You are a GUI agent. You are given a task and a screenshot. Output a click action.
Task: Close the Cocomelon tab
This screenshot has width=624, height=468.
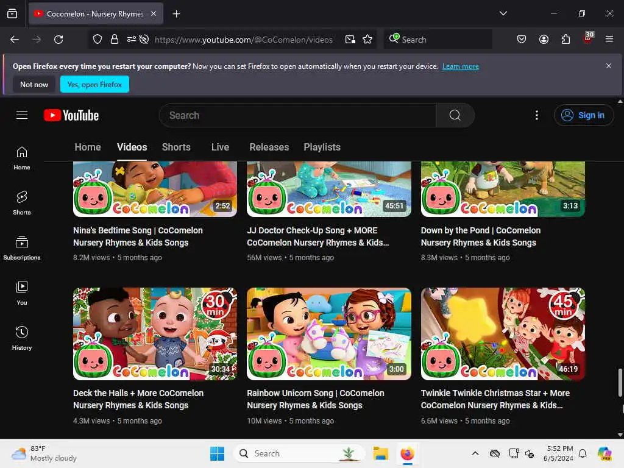click(154, 14)
